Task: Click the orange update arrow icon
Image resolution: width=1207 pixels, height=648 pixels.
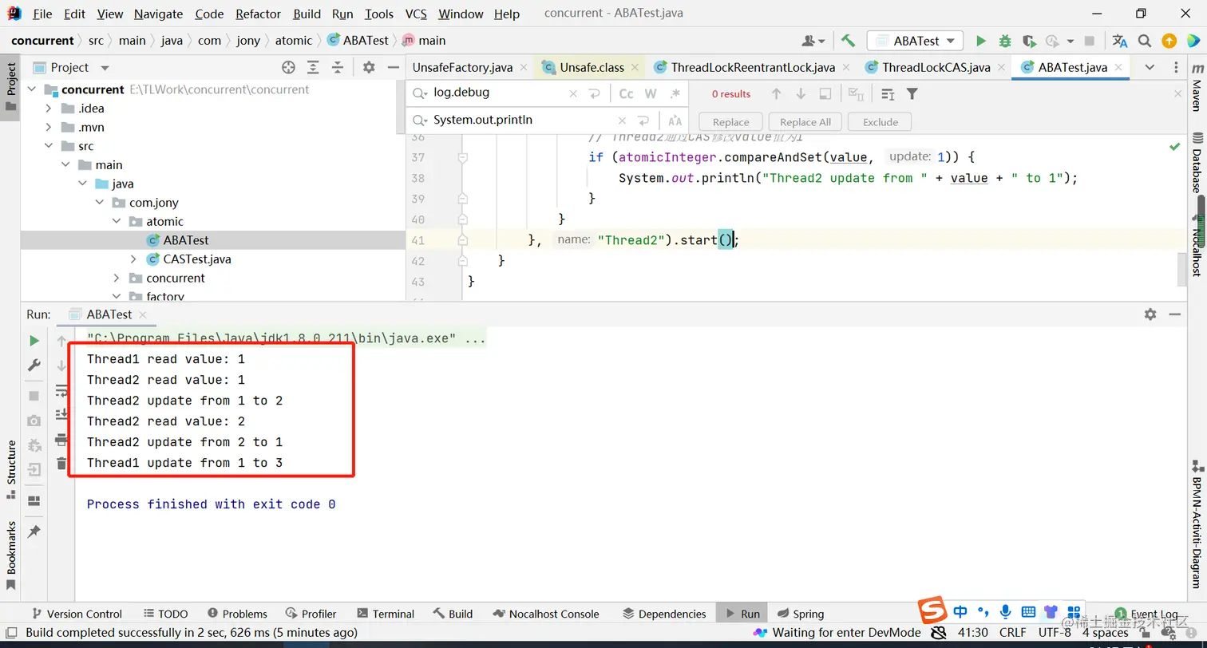Action: (1169, 41)
